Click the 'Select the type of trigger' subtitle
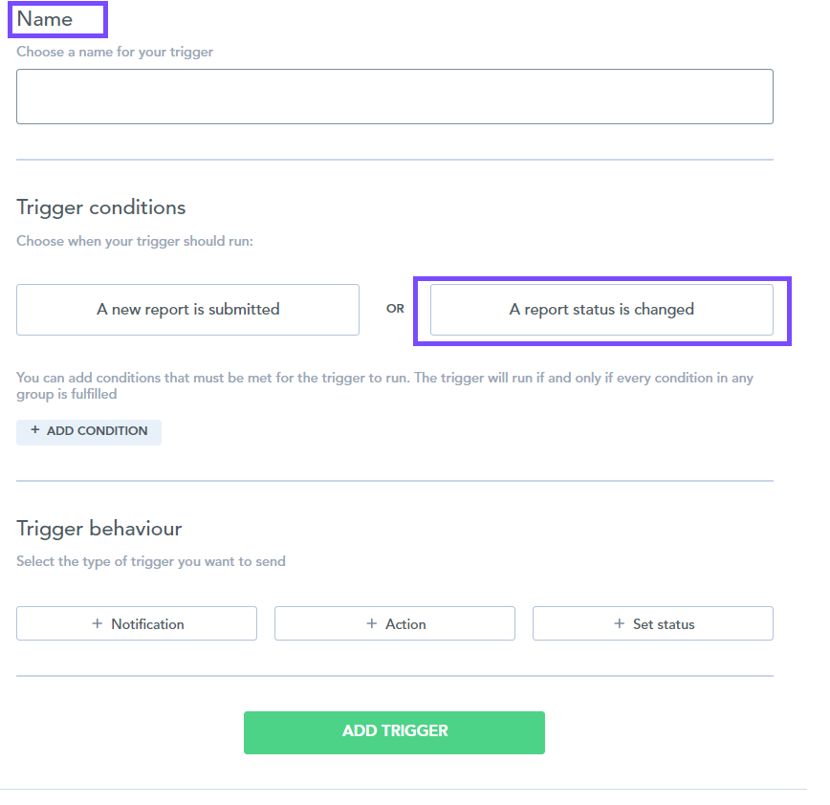Screen dimensions: 830x805 click(150, 561)
